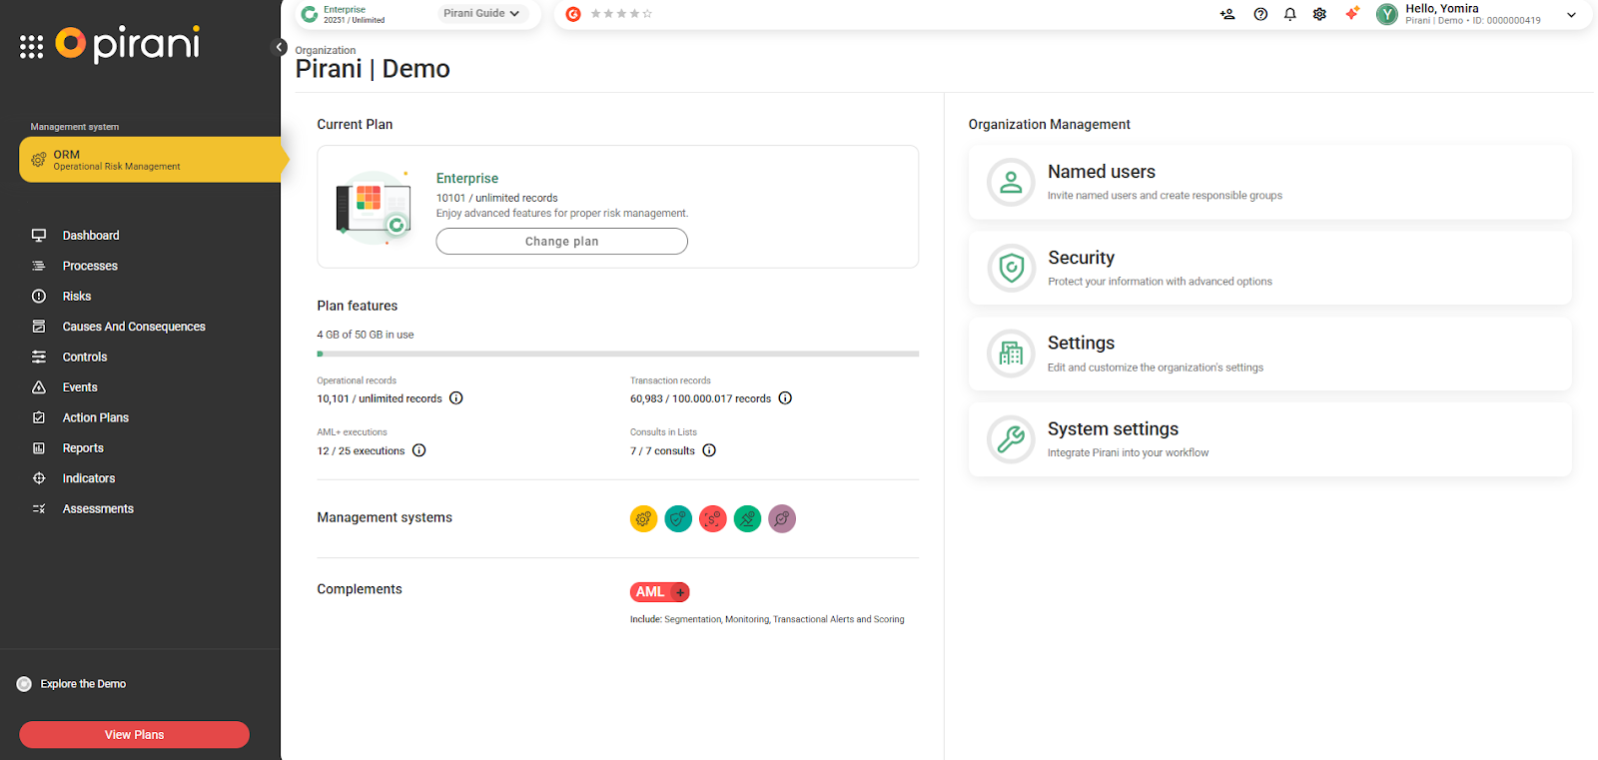Show info for AML+ executions
This screenshot has height=760, width=1598.
tap(419, 450)
